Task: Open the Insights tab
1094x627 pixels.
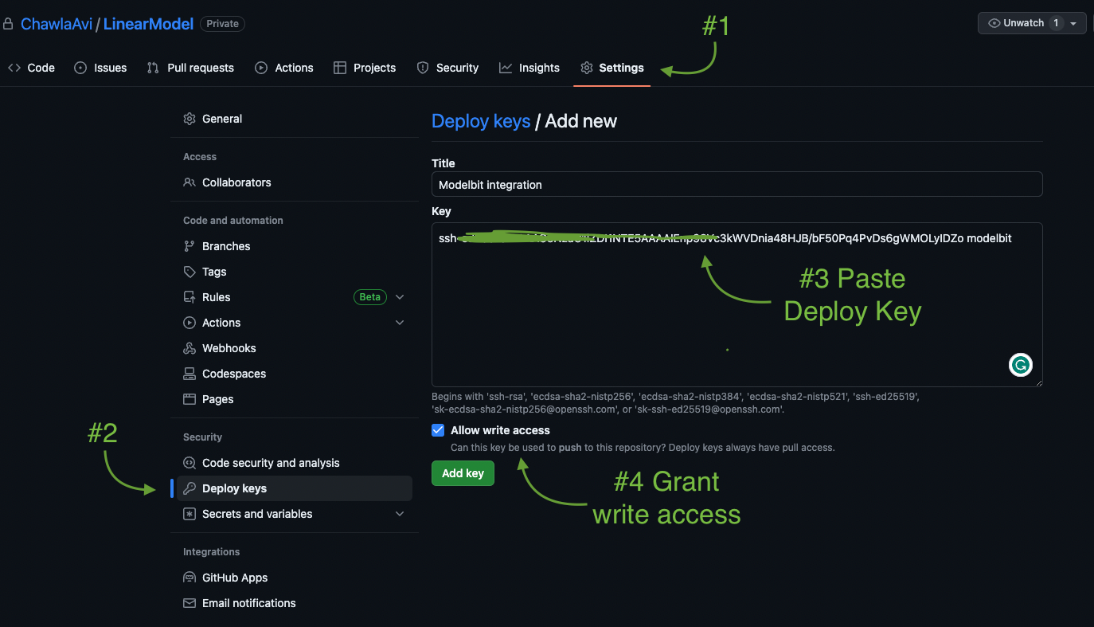Action: pyautogui.click(x=529, y=68)
